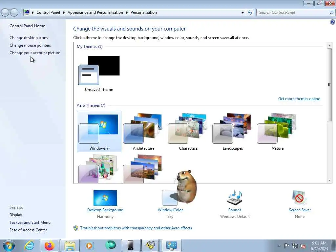Expand arrow after Appearance and Personalization

(127, 13)
